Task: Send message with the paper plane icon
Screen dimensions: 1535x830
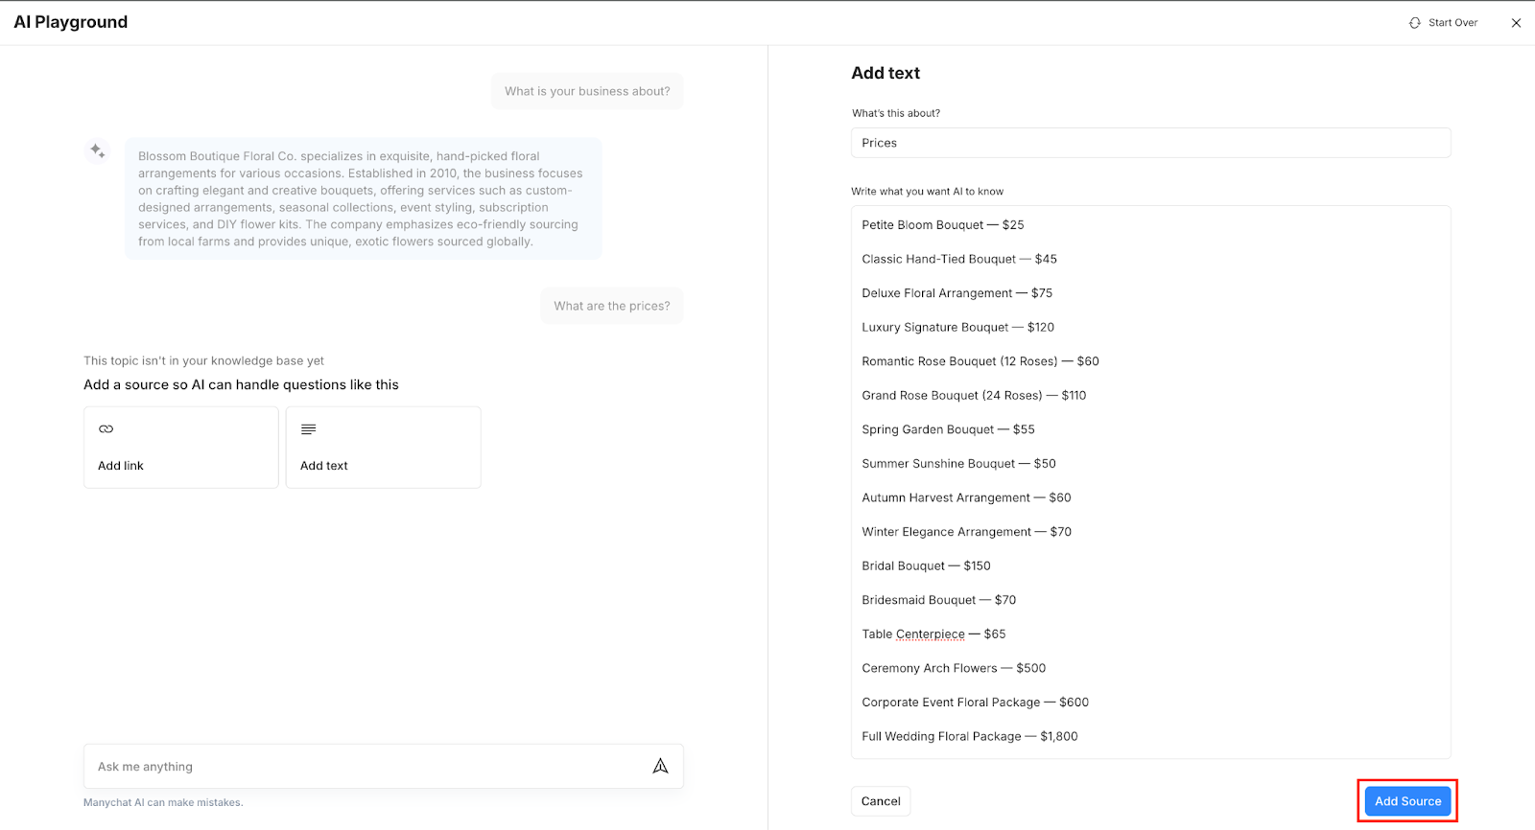Action: (660, 766)
